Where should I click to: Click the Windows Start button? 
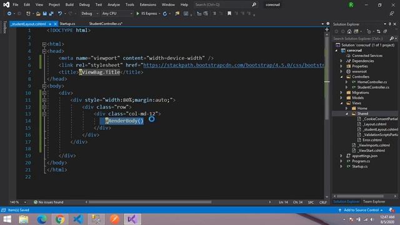click(7, 219)
